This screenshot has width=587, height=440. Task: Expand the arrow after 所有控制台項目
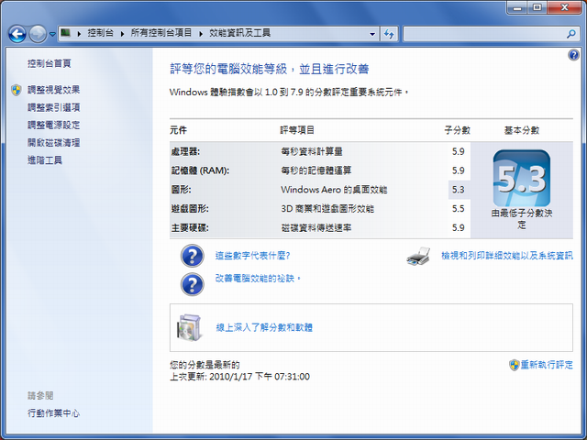[201, 33]
